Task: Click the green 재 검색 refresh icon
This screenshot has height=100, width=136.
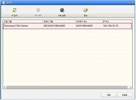Action: tap(14, 10)
